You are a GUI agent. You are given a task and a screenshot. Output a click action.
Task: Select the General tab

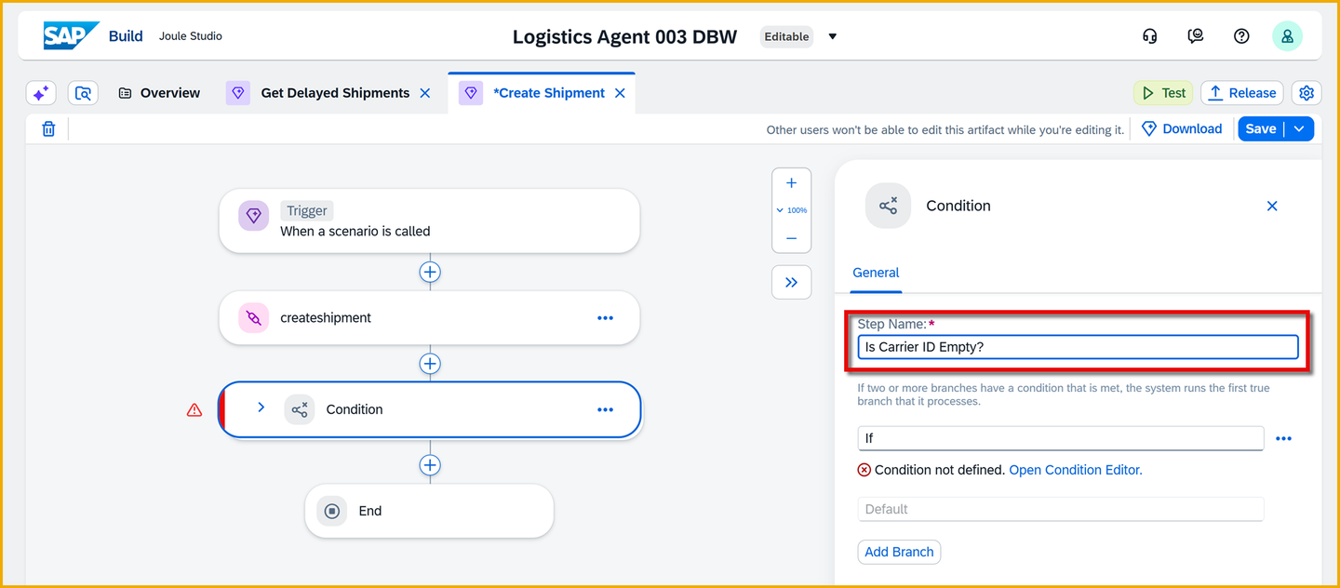tap(876, 273)
